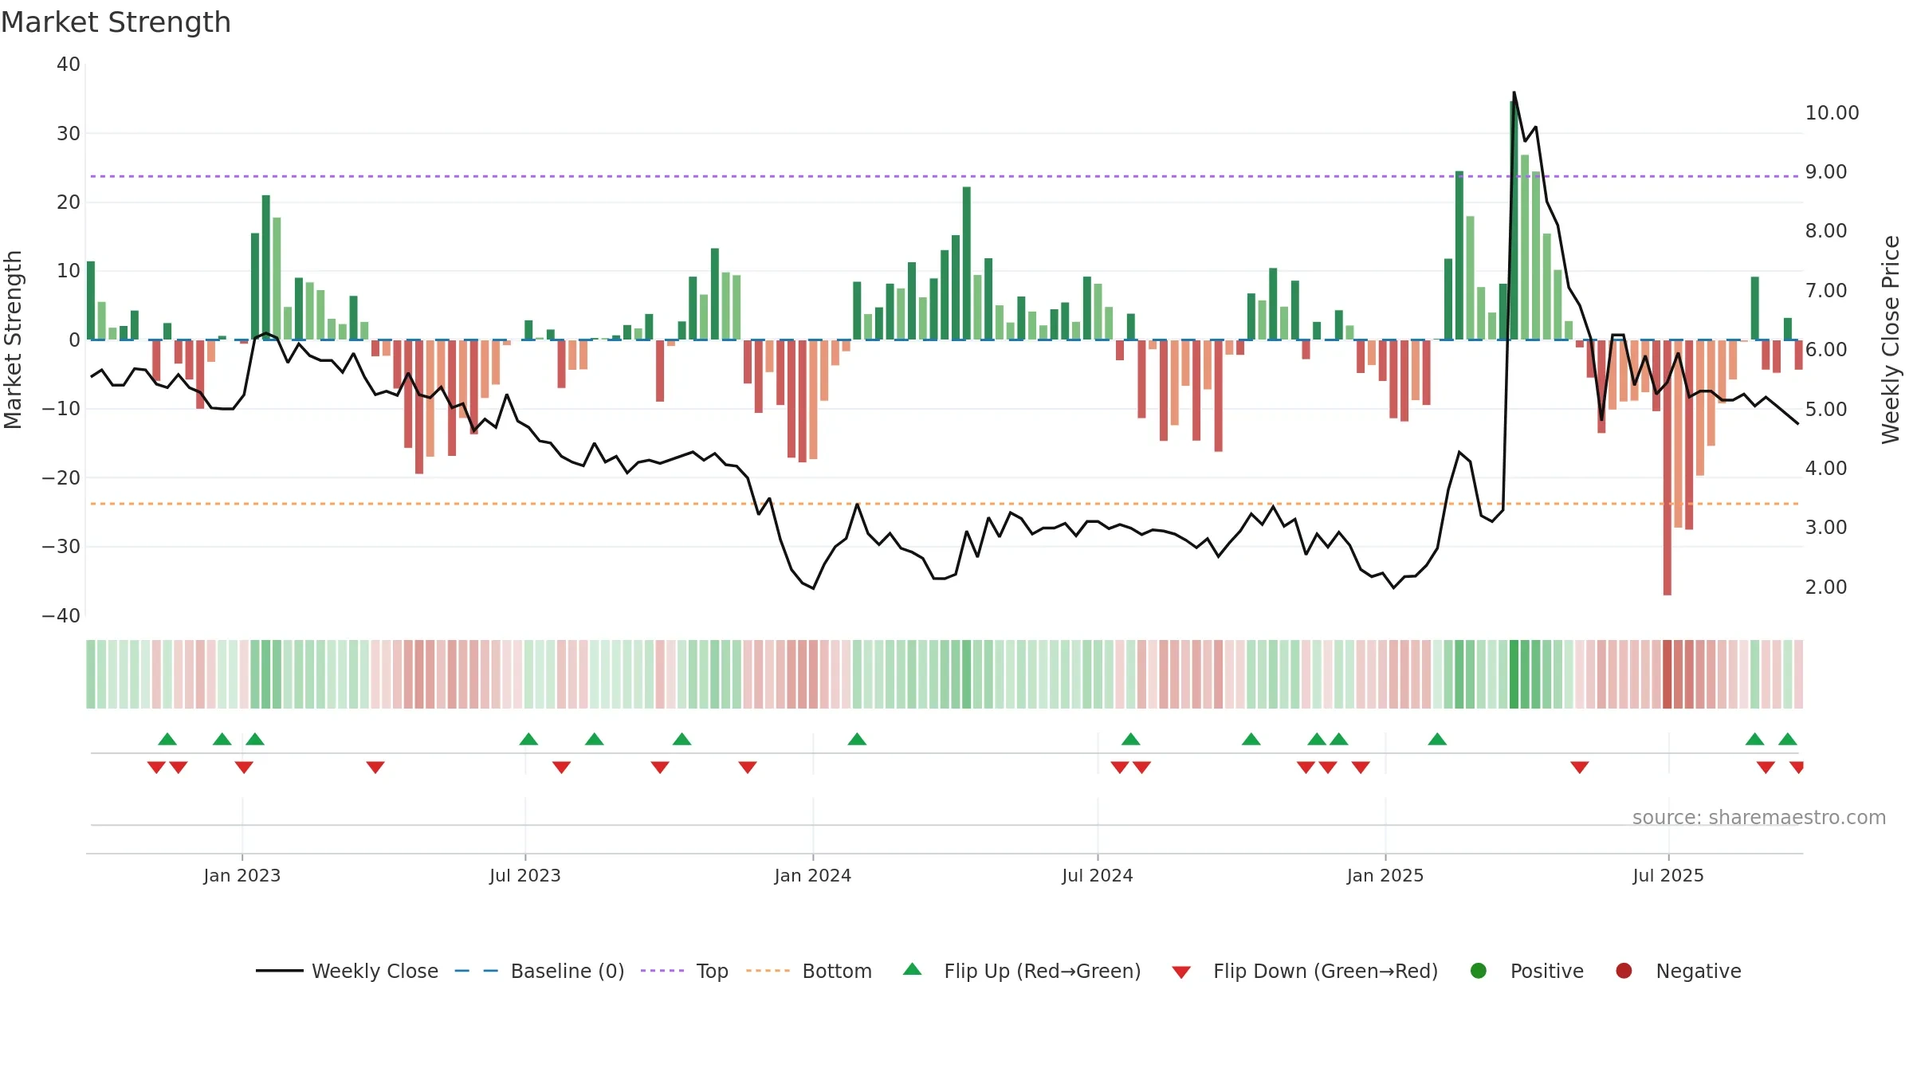Click the orange dotted Bottom line sample
1913x1076 pixels.
click(x=768, y=971)
